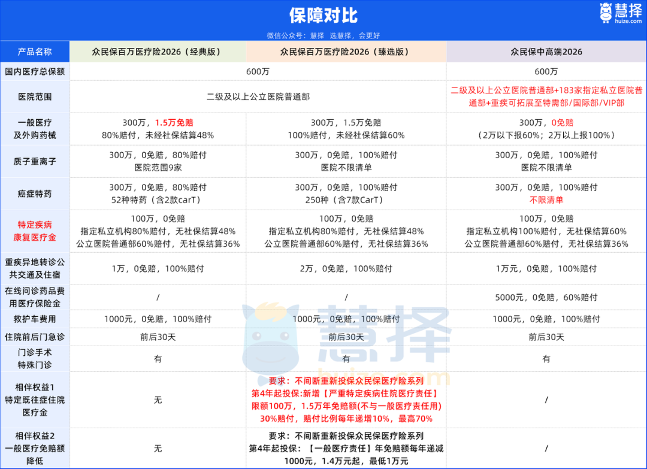Click the red 特定疾病康复医疗金 label

click(x=35, y=231)
